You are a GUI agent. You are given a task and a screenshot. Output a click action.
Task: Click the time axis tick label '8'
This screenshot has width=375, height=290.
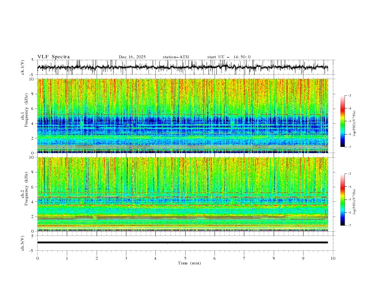274,258
